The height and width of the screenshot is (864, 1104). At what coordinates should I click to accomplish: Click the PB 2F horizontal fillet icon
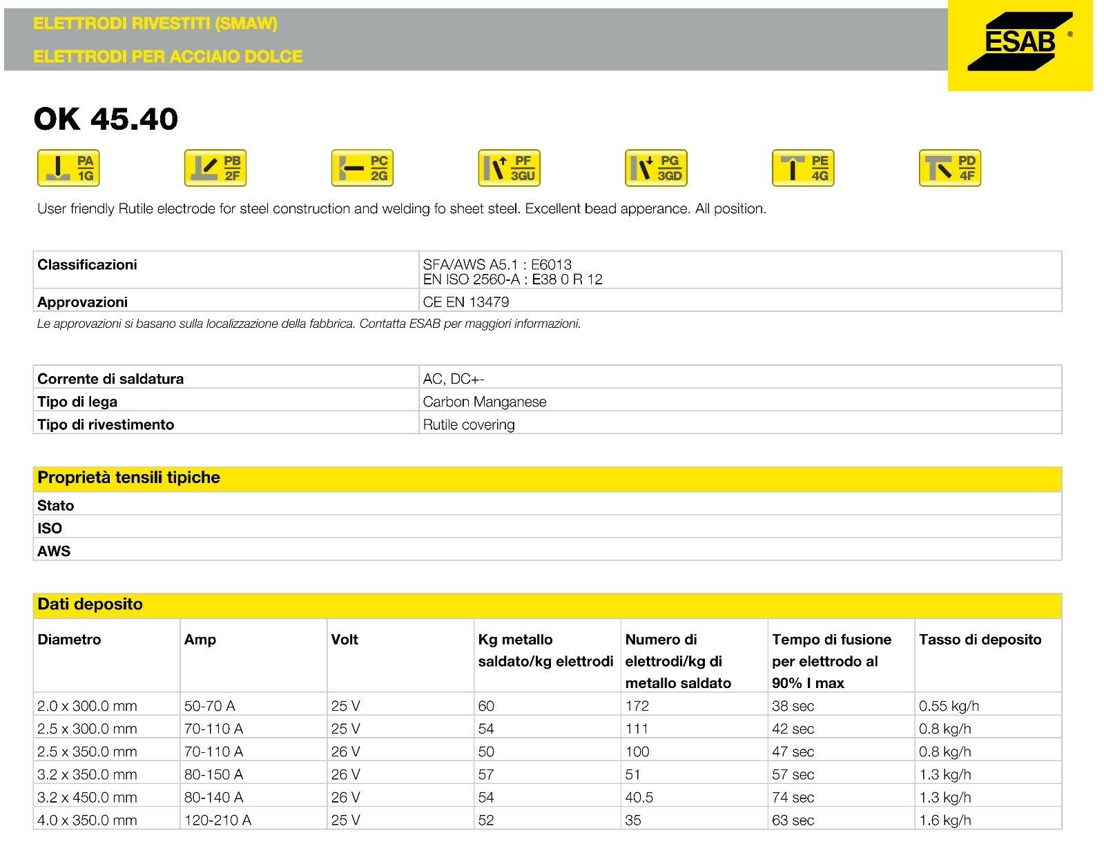215,168
